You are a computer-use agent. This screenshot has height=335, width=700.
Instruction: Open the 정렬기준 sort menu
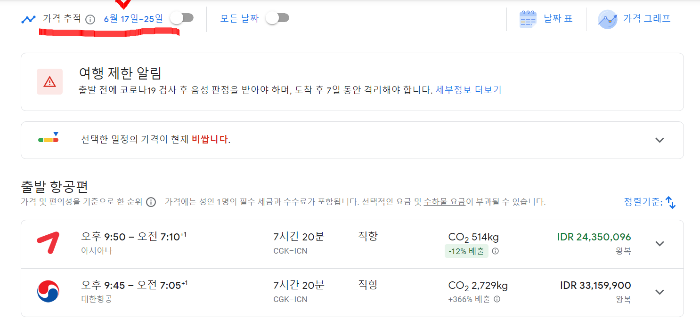tap(650, 202)
